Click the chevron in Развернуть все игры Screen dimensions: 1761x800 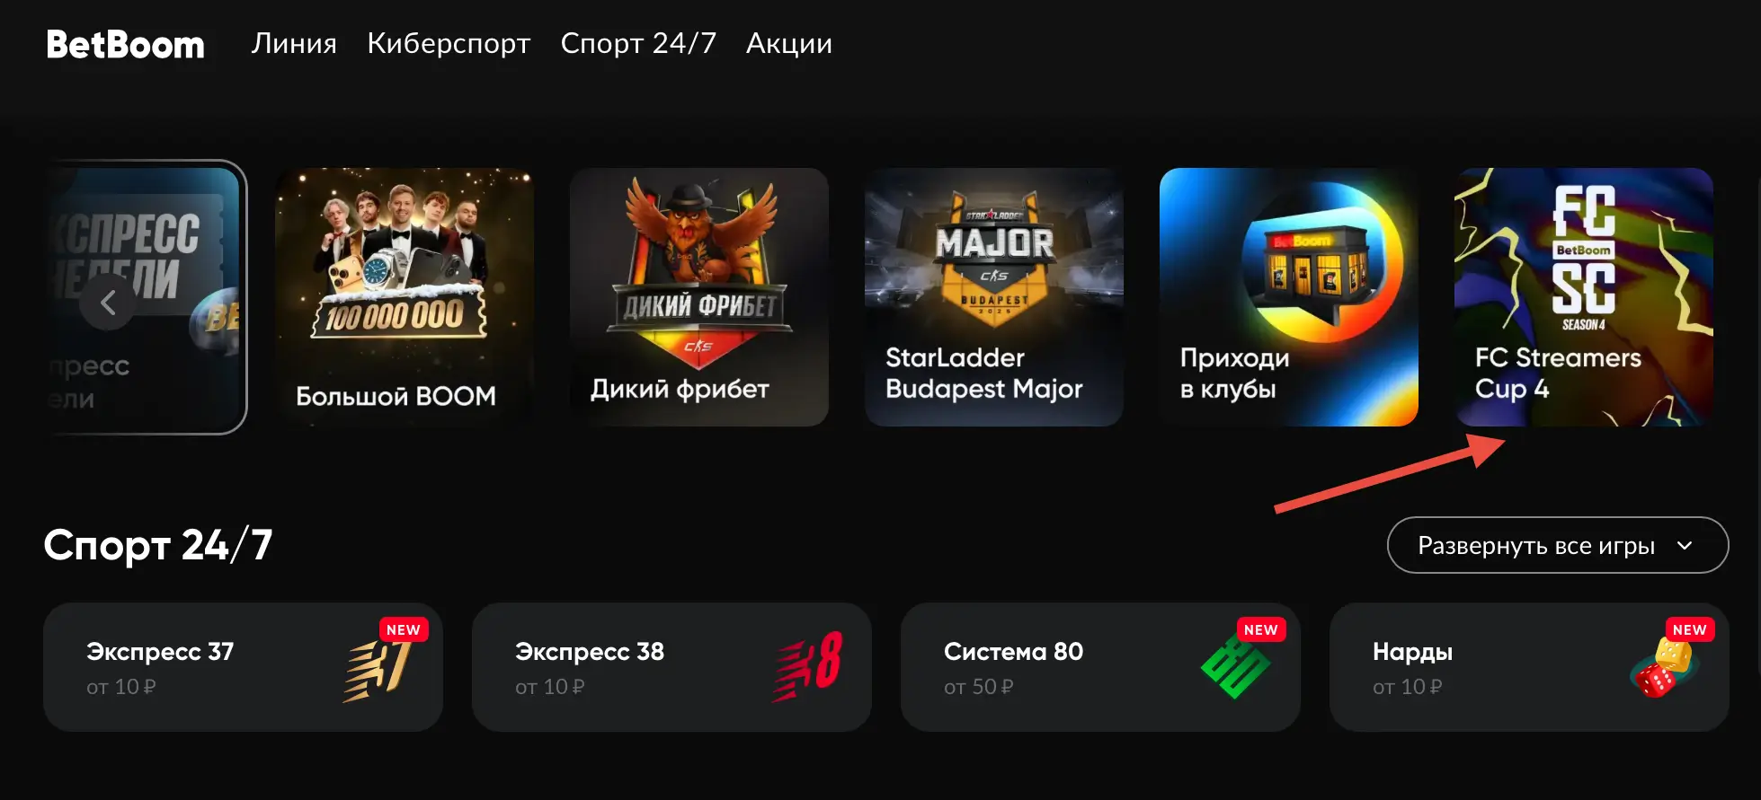[1685, 546]
